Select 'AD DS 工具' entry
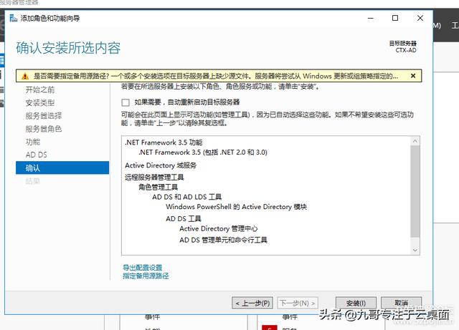The image size is (459, 330). [x=184, y=219]
